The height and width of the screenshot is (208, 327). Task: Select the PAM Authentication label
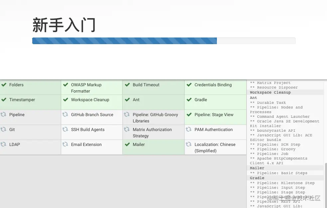click(x=214, y=130)
